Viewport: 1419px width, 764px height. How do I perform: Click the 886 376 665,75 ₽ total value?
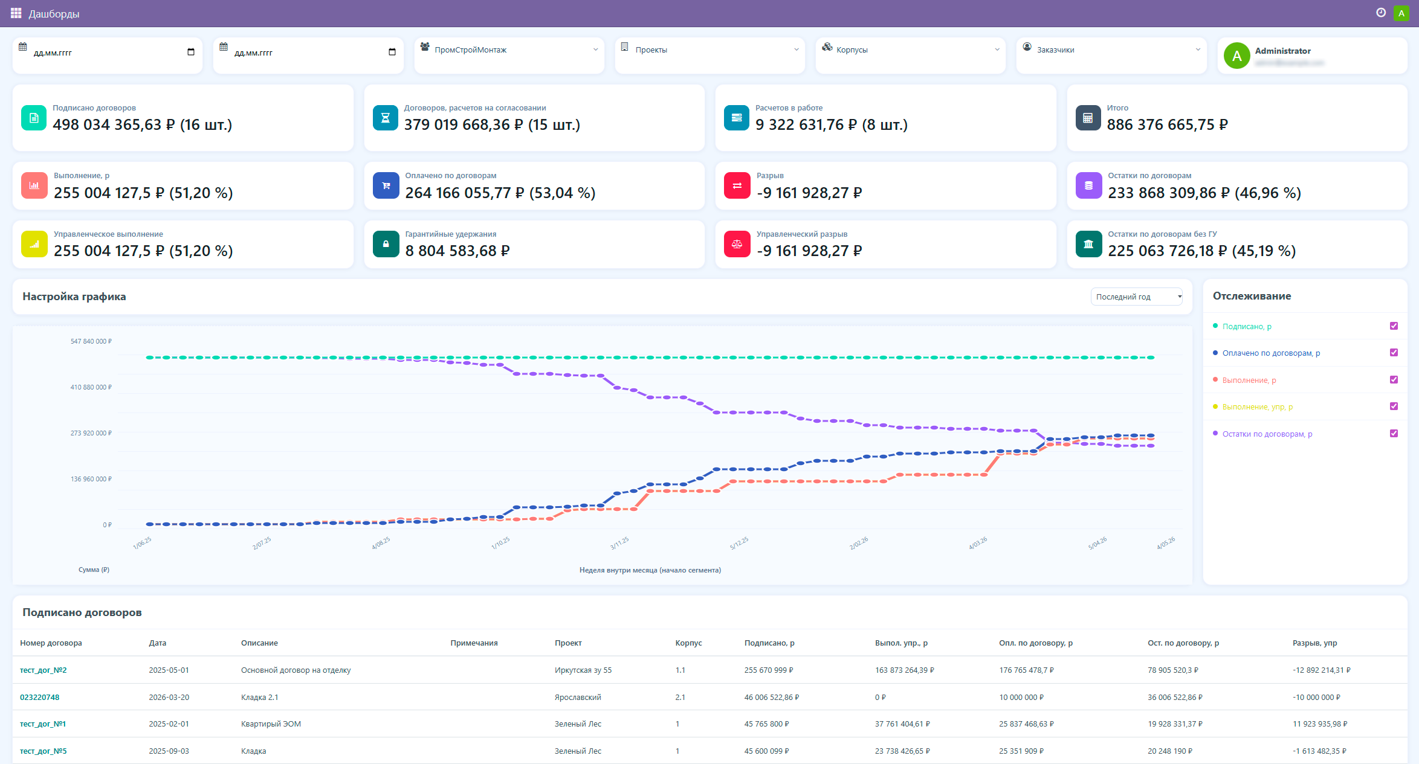[1168, 124]
